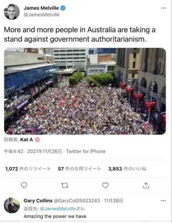View the 57 quote tweets list
The width and height of the screenshot is (172, 223).
coord(80,169)
